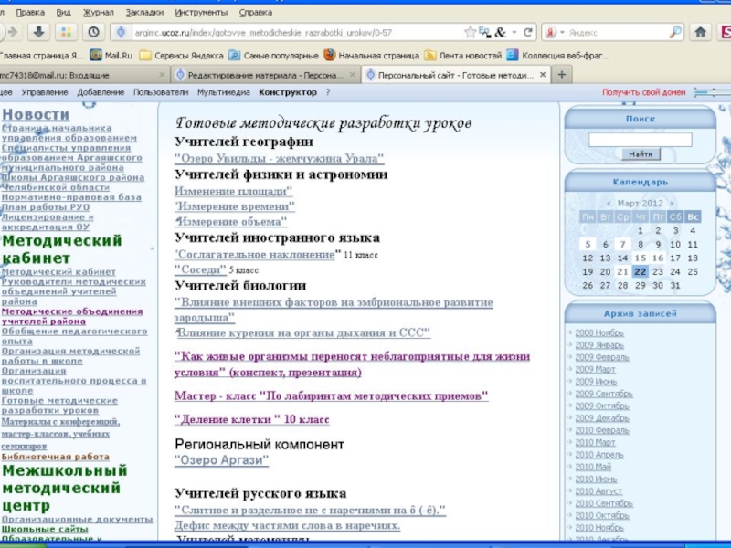
Task: Open the Закладки browser menu
Action: tap(143, 13)
